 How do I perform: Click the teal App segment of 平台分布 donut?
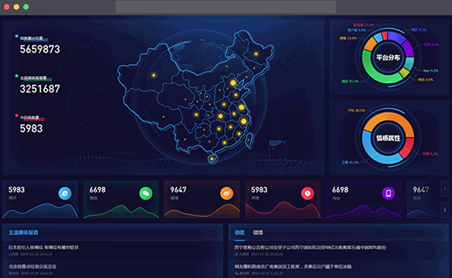[410, 64]
